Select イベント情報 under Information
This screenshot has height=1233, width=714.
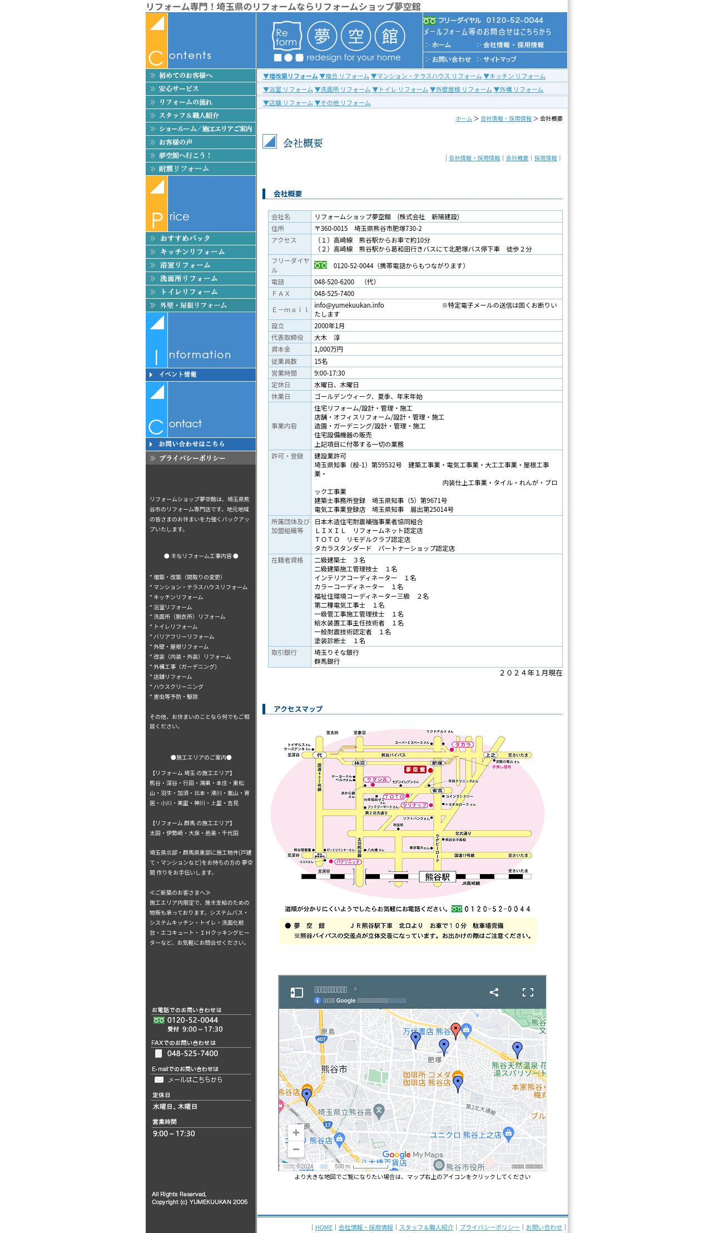pos(201,374)
